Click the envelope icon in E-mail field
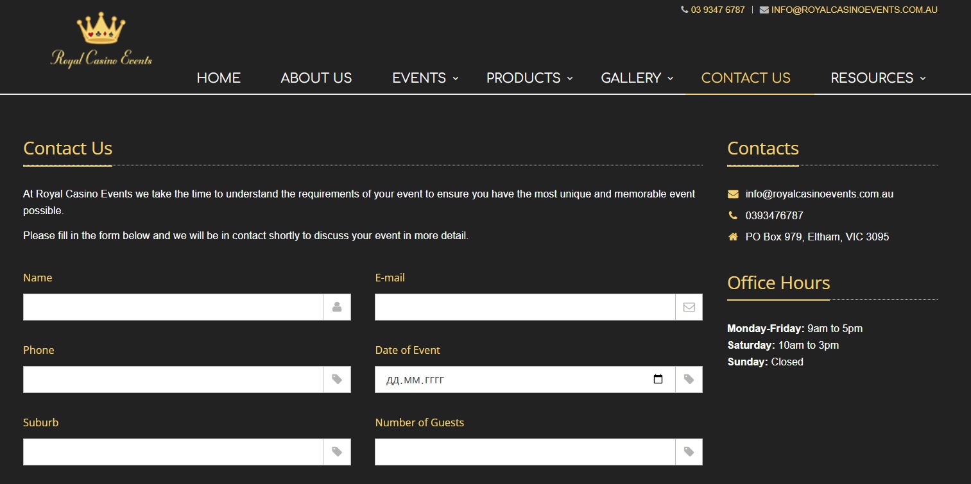 pyautogui.click(x=689, y=307)
